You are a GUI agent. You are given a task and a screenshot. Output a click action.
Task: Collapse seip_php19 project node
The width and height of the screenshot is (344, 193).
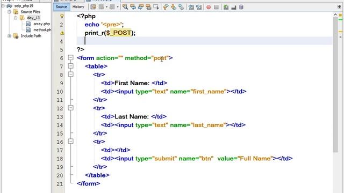click(3, 6)
